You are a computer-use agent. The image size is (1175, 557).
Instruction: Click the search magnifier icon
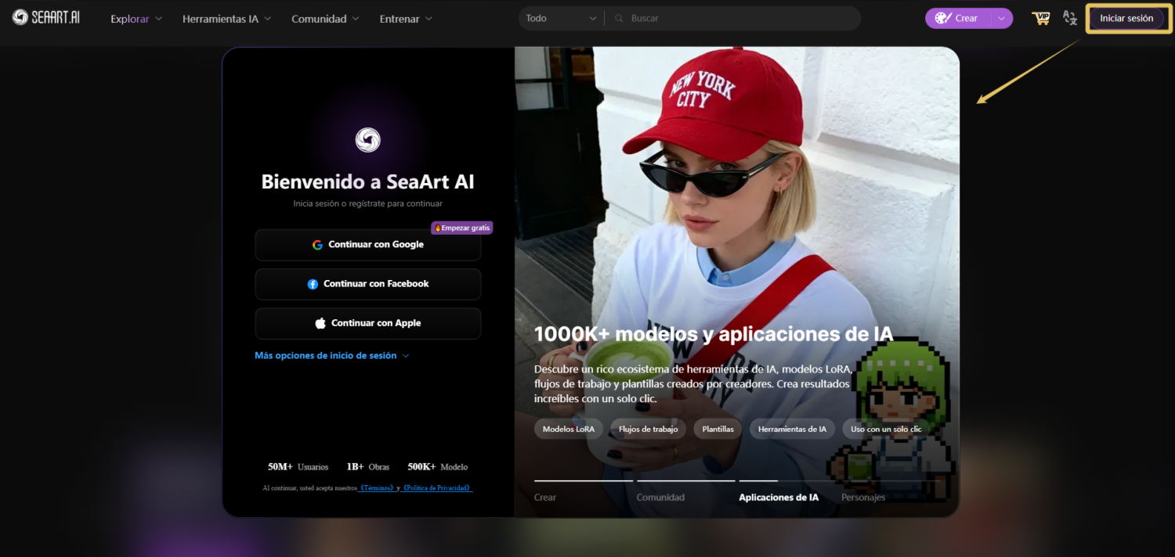[619, 18]
